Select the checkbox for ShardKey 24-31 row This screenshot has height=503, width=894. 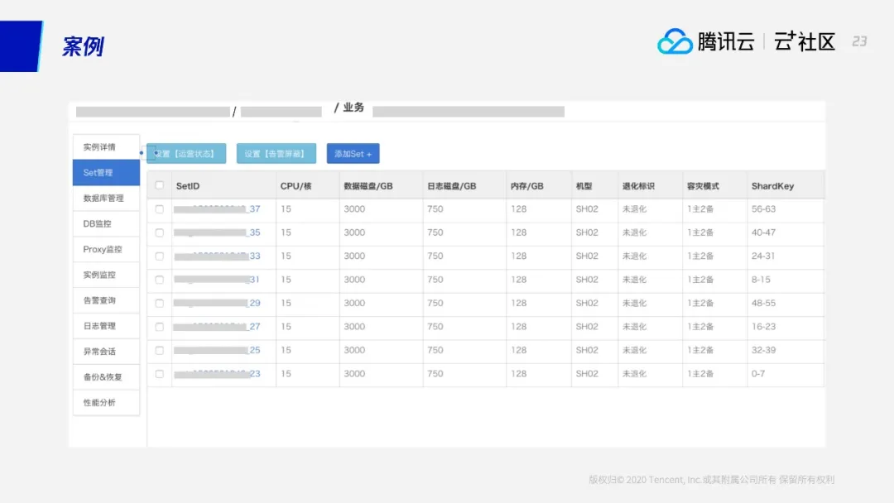pos(160,256)
